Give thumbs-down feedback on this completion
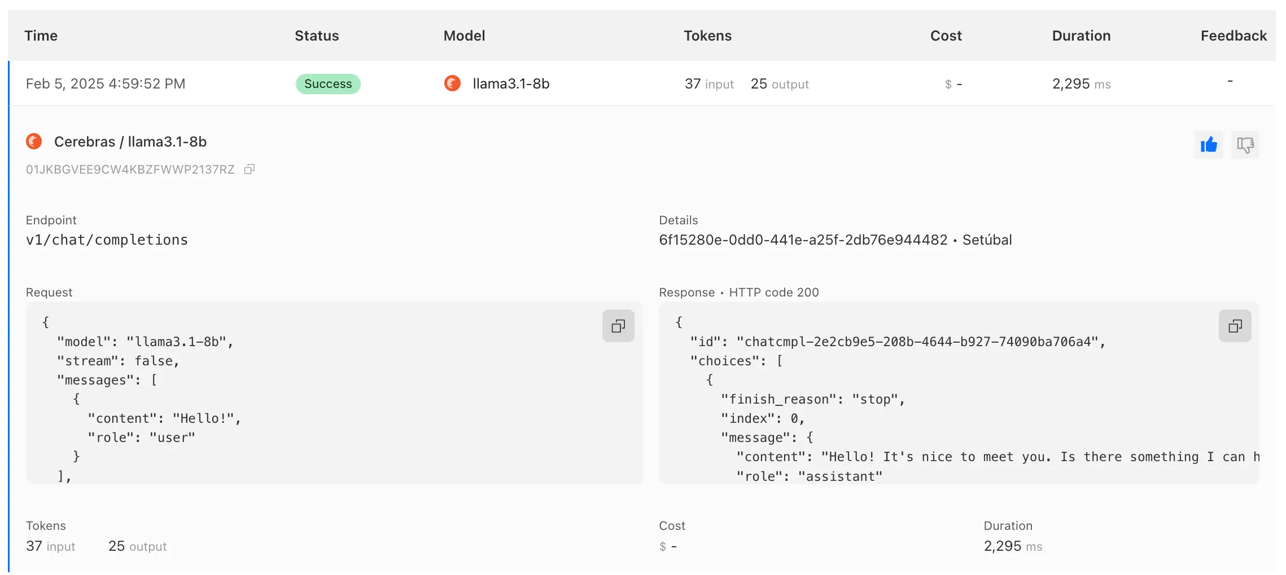Viewport: 1286px width, 575px height. pos(1245,145)
